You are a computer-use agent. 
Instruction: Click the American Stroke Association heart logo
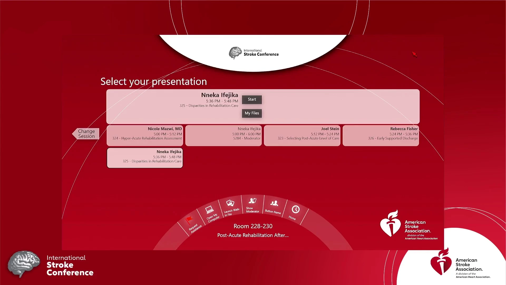coord(390,224)
